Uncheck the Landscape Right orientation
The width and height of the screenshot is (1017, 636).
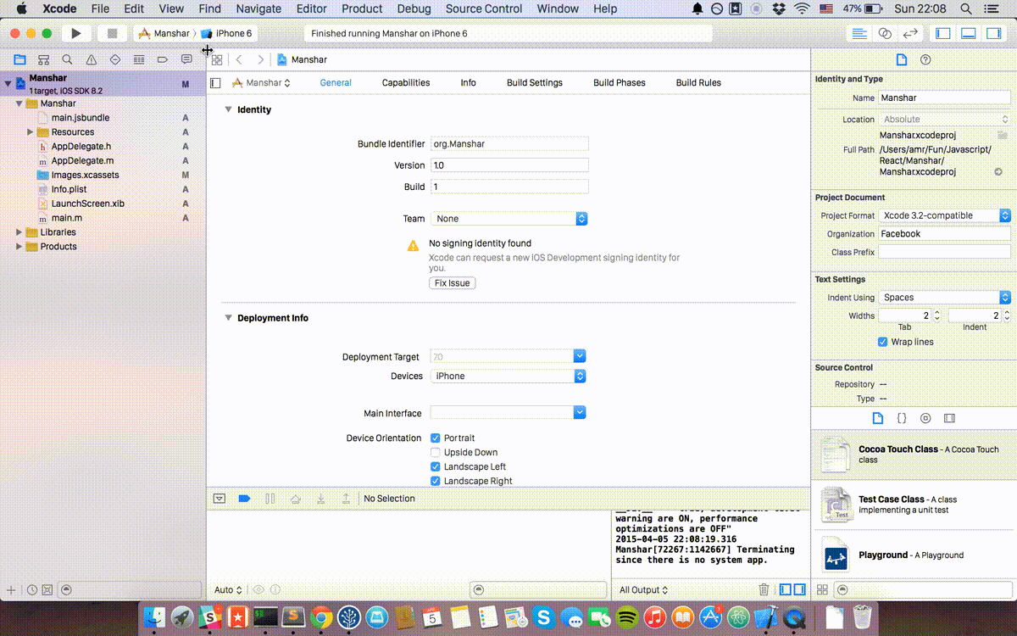pyautogui.click(x=436, y=482)
